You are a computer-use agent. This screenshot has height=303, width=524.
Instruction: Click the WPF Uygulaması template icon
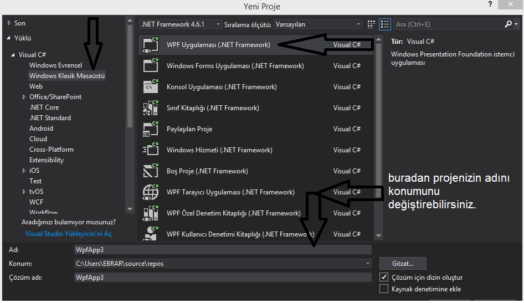click(151, 45)
